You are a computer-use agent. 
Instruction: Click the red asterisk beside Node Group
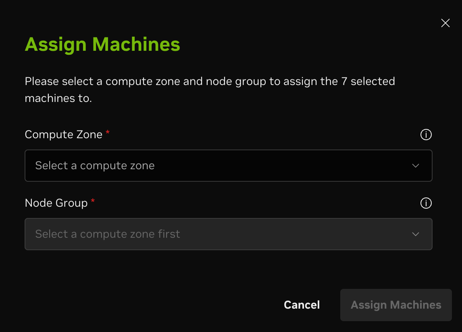93,201
